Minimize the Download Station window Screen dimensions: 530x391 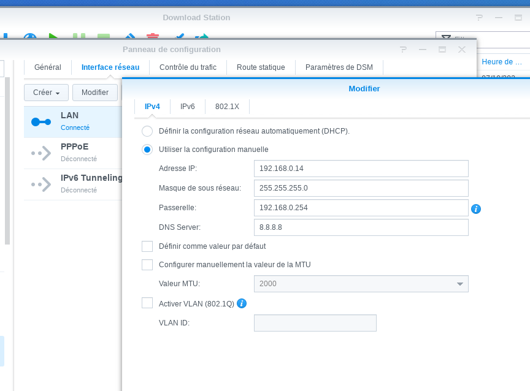[x=499, y=18]
